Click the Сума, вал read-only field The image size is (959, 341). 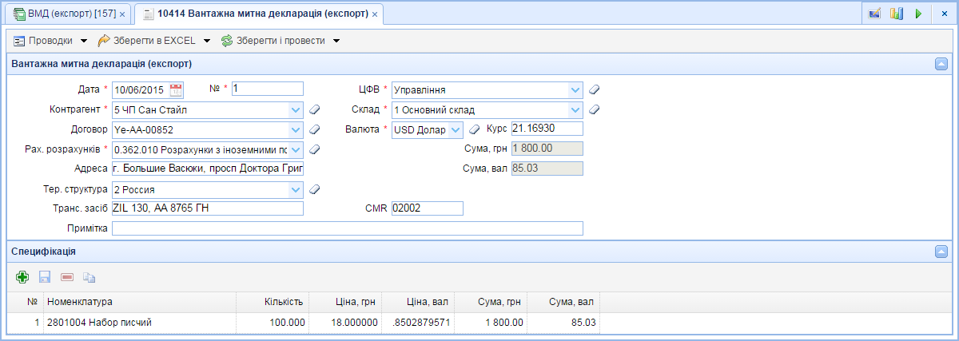[x=547, y=169]
